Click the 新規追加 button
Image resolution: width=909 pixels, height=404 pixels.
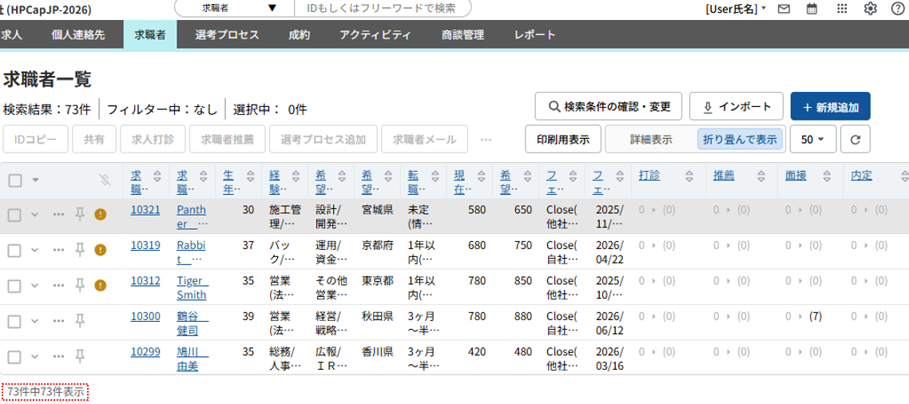click(830, 106)
